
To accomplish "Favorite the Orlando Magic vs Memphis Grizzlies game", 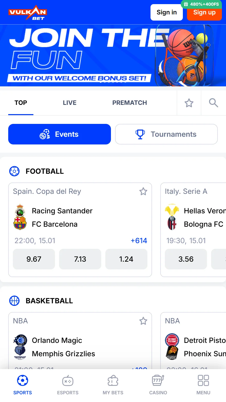I will click(143, 321).
